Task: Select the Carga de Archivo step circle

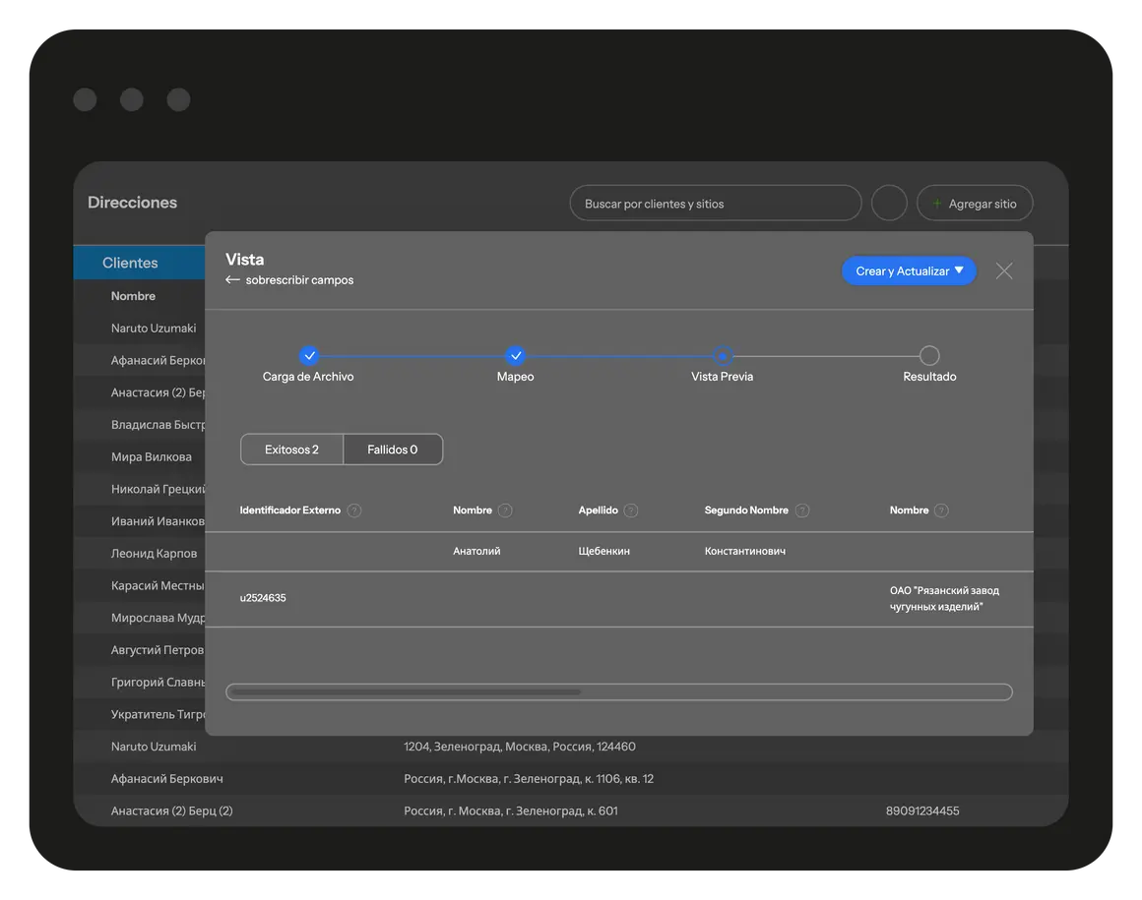Action: coord(309,356)
